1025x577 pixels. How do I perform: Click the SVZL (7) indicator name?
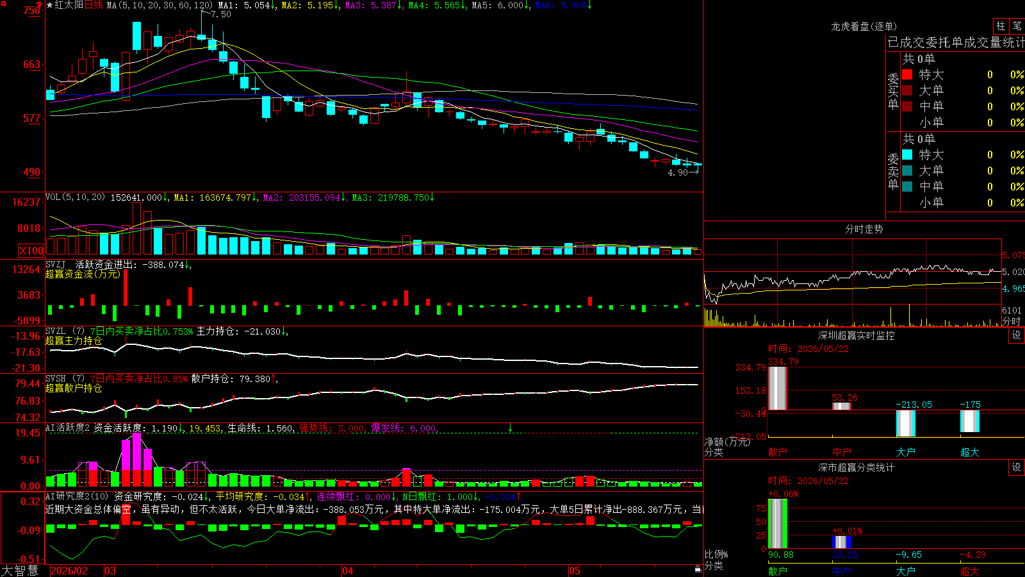(x=65, y=331)
